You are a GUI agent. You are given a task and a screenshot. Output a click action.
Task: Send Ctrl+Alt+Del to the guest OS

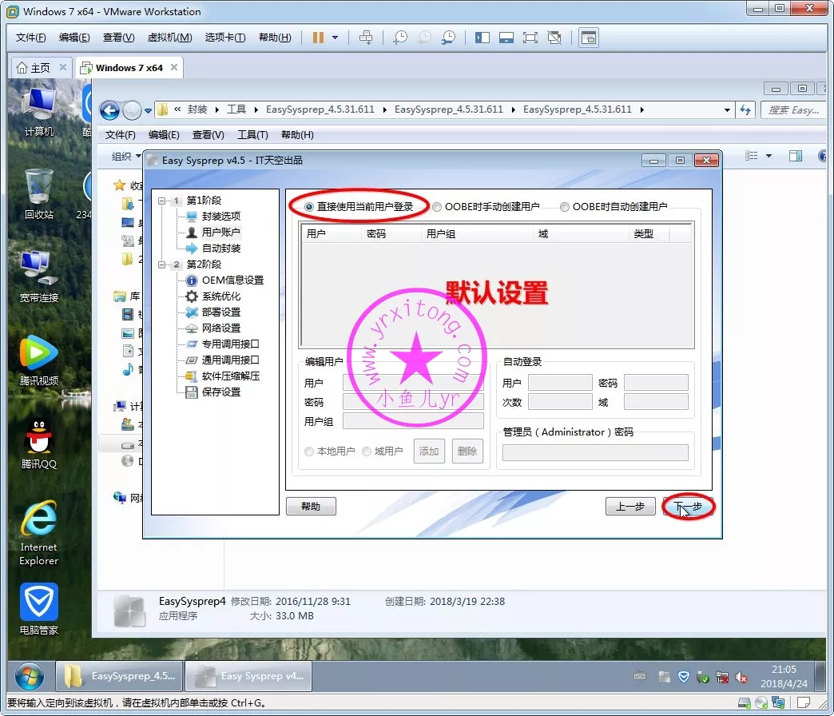coord(367,37)
